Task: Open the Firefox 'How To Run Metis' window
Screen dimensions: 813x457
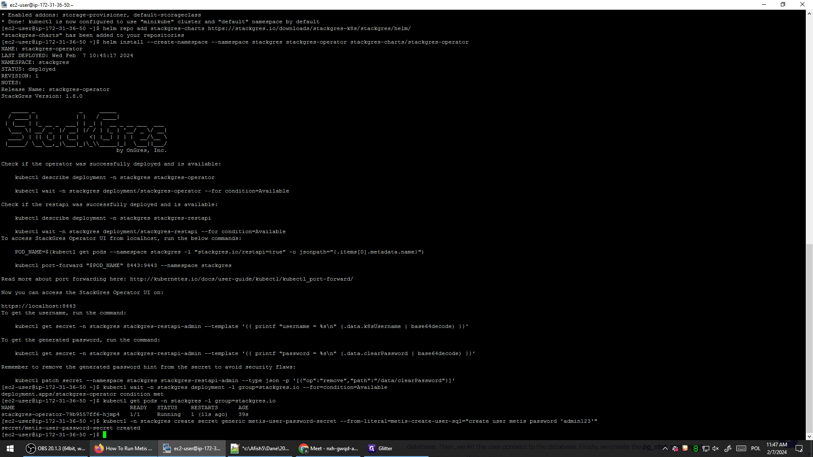Action: tap(124, 449)
